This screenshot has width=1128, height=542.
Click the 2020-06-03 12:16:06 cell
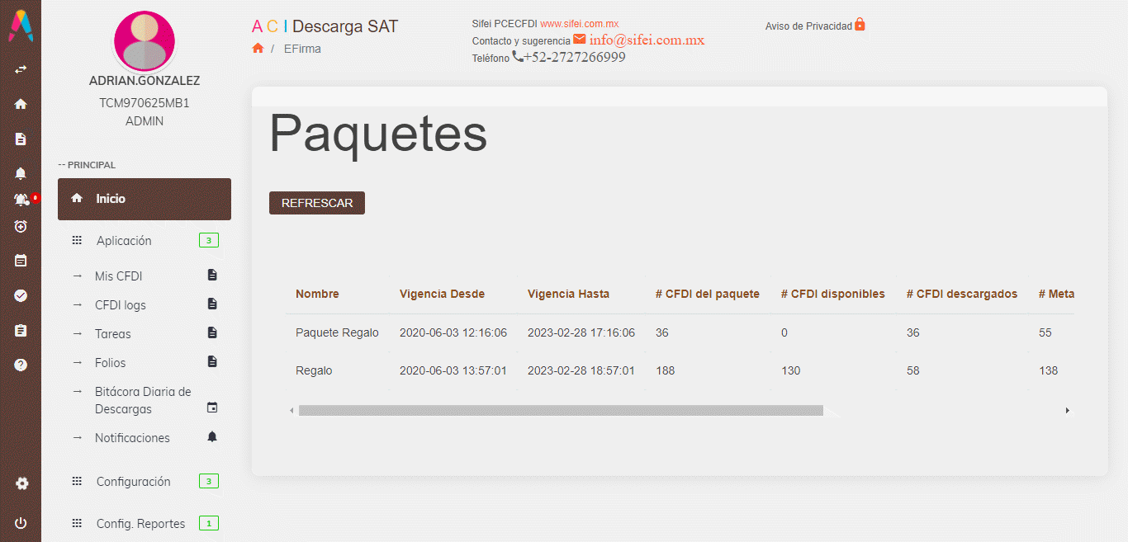pos(453,332)
